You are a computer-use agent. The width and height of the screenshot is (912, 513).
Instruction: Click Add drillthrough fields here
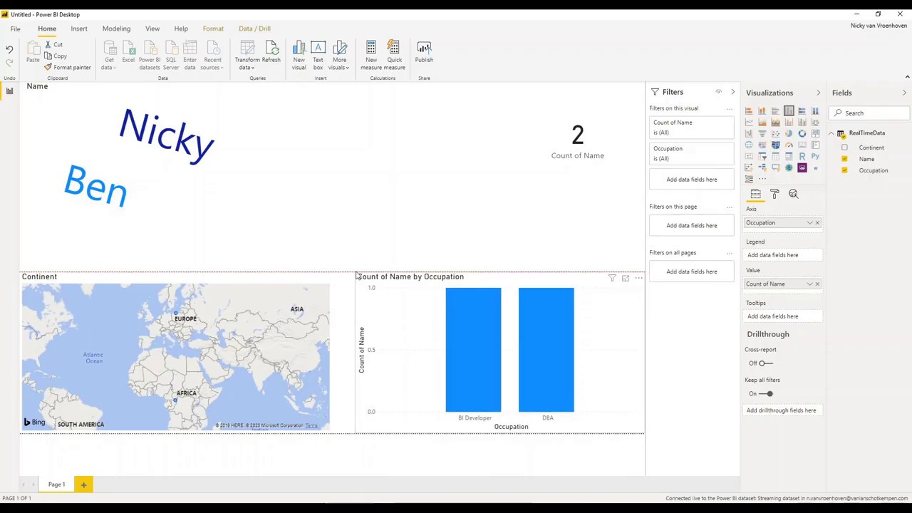(x=782, y=410)
